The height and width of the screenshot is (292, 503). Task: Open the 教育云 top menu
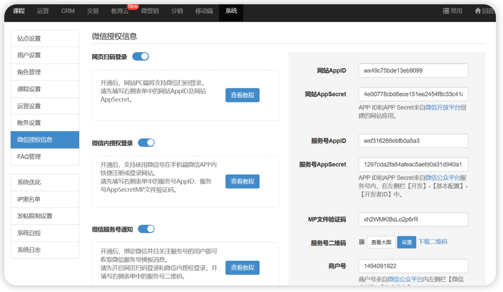pos(120,11)
